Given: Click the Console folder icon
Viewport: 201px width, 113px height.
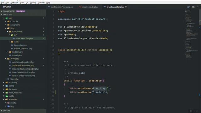Looking at the screenshot, I should point(8,21).
